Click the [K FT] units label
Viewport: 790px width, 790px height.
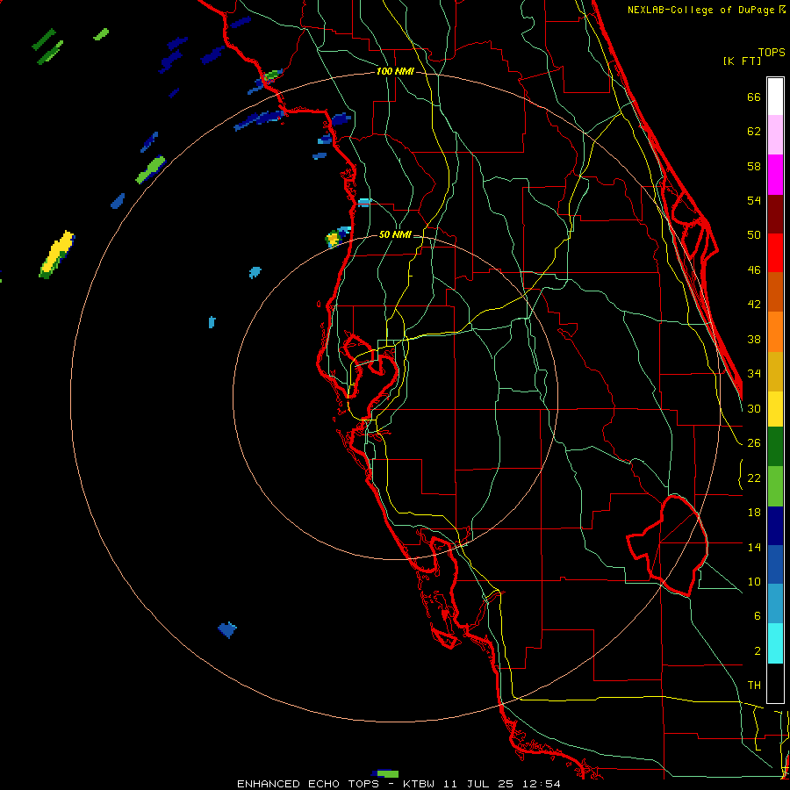742,61
